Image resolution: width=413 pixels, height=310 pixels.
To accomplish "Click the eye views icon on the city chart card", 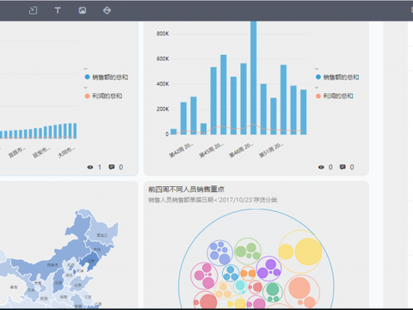I will click(90, 167).
